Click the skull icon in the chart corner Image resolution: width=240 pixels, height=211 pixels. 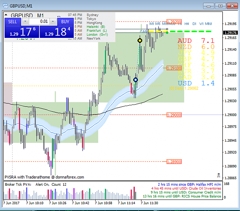219,175
